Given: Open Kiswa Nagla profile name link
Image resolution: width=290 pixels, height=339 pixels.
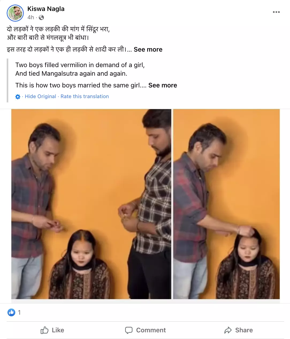Looking at the screenshot, I should [x=46, y=9].
